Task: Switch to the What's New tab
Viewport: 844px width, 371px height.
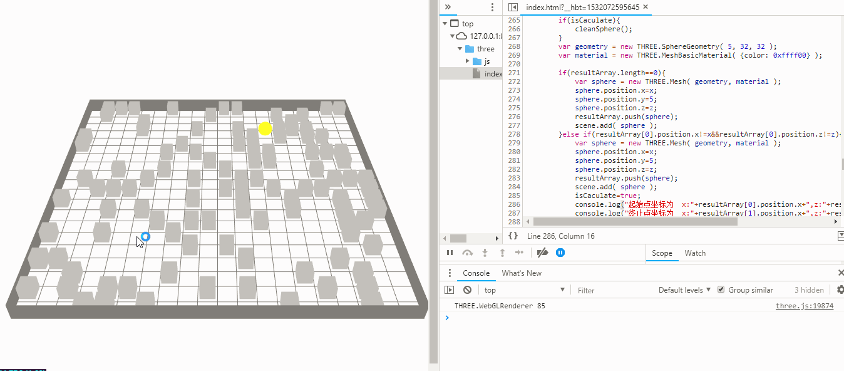Action: (522, 273)
